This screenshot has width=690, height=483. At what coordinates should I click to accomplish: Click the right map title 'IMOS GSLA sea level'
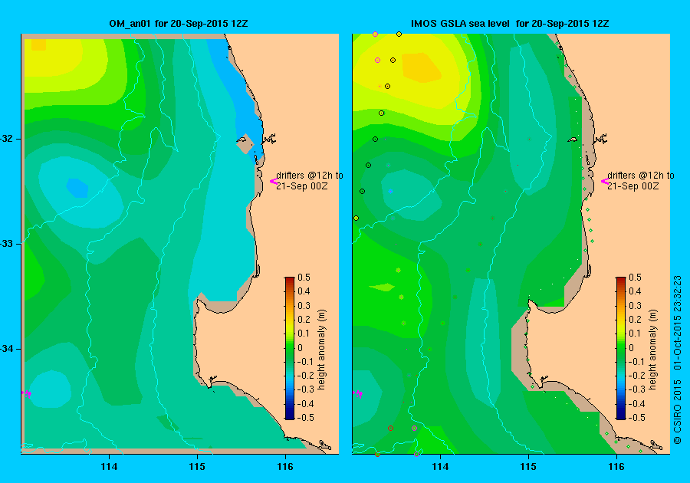[x=460, y=24]
